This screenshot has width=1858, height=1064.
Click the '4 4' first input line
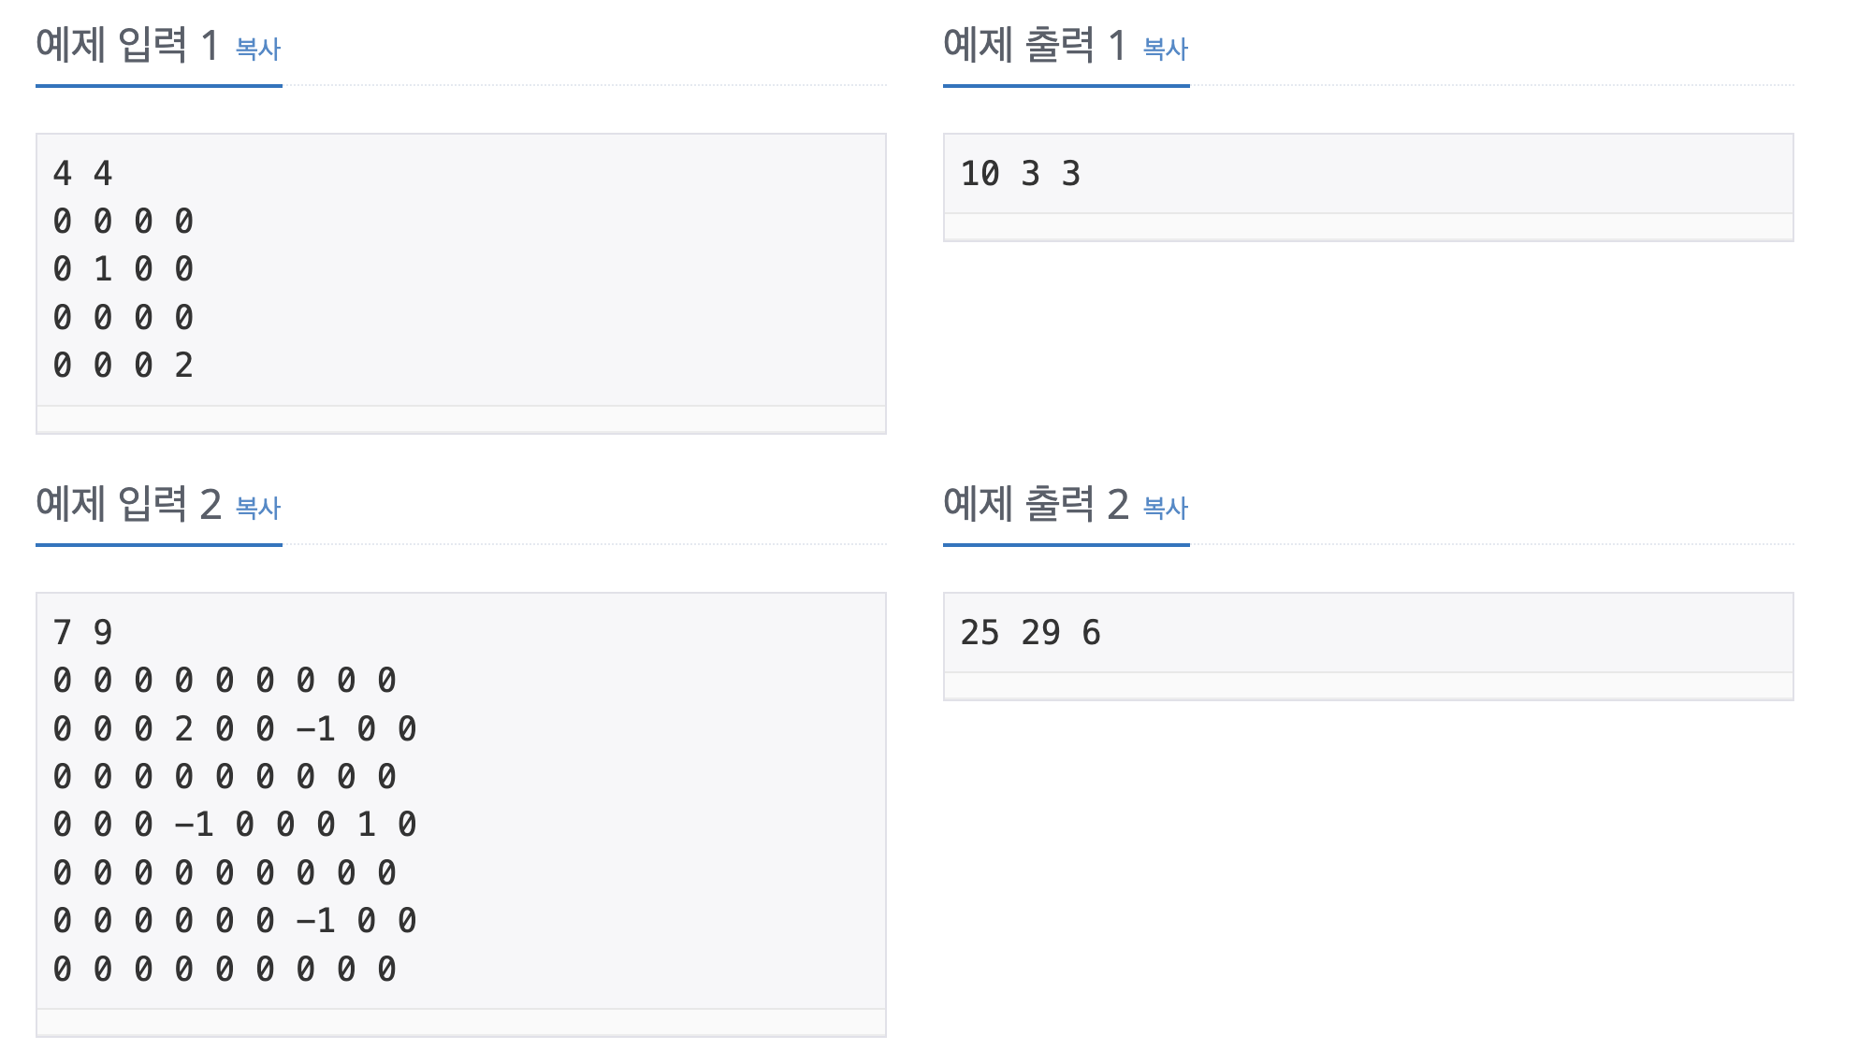(x=83, y=174)
